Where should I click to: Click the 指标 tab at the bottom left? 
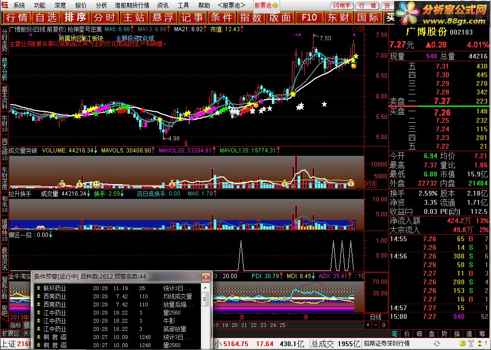pos(16,325)
